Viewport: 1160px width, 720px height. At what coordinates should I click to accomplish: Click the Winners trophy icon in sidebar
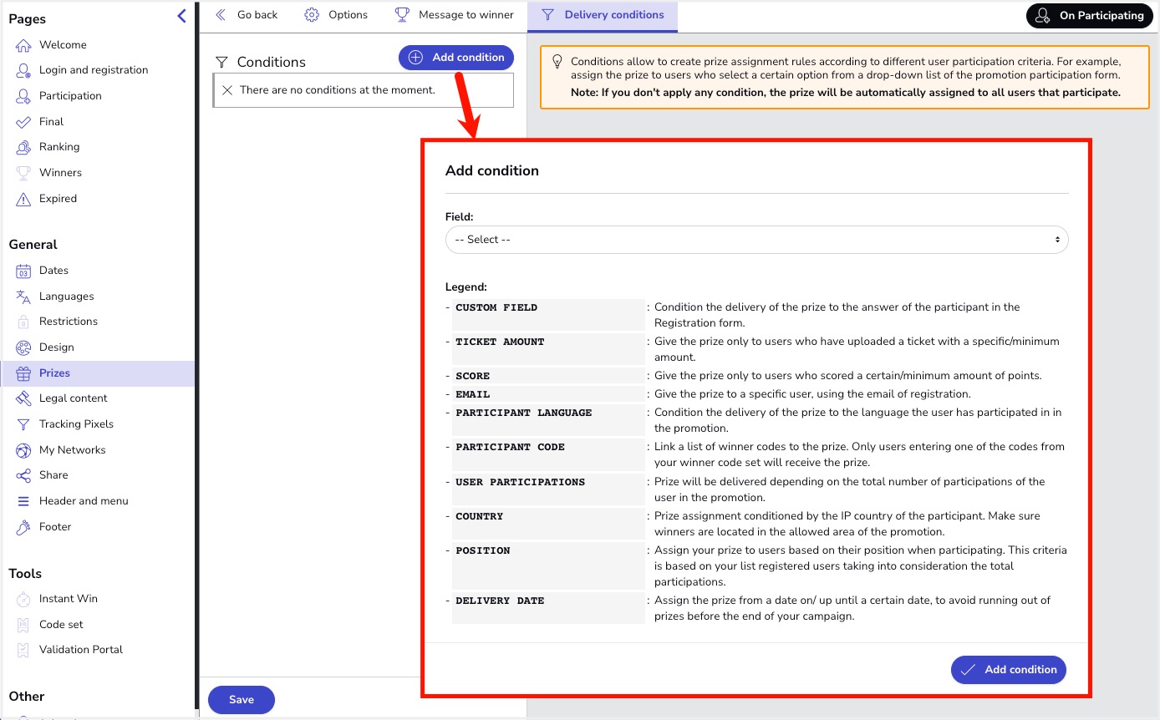click(23, 173)
